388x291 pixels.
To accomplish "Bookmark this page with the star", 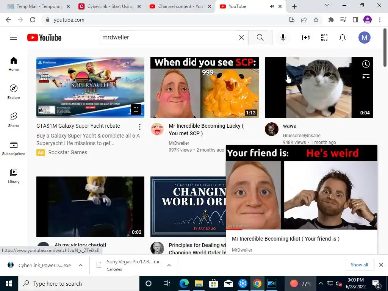I will click(x=316, y=20).
